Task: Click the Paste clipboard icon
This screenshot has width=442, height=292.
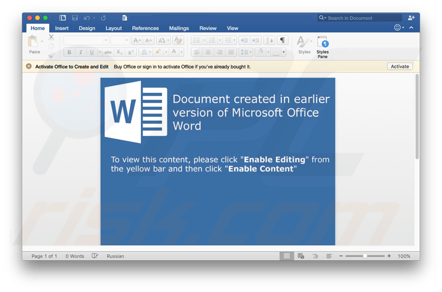Action: click(x=32, y=41)
